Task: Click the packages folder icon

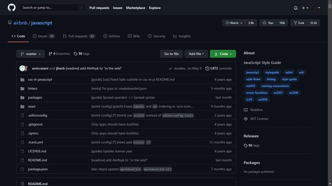Action: pyautogui.click(x=22, y=97)
